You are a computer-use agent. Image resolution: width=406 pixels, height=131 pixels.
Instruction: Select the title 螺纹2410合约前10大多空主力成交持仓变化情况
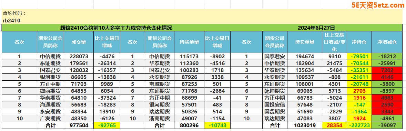click(x=116, y=28)
